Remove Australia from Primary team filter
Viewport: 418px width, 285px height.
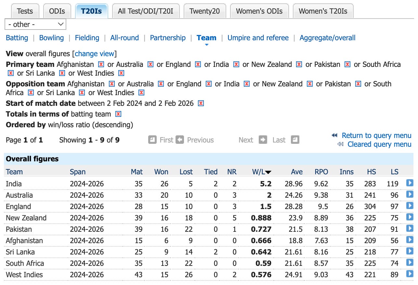[x=150, y=64]
